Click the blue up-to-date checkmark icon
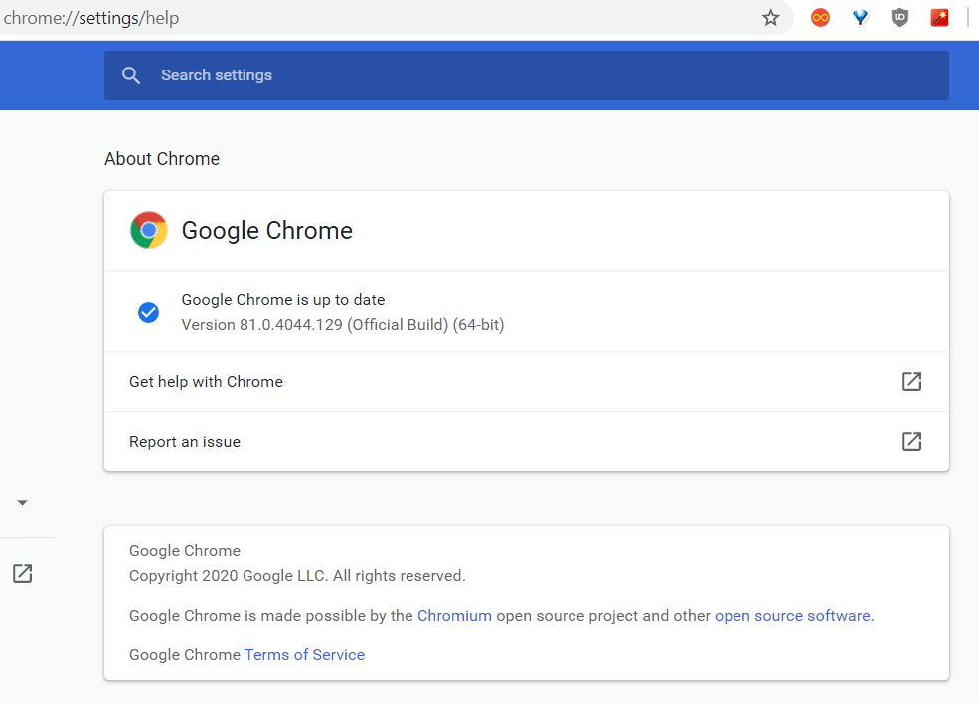Image resolution: width=979 pixels, height=703 pixels. pyautogui.click(x=149, y=312)
